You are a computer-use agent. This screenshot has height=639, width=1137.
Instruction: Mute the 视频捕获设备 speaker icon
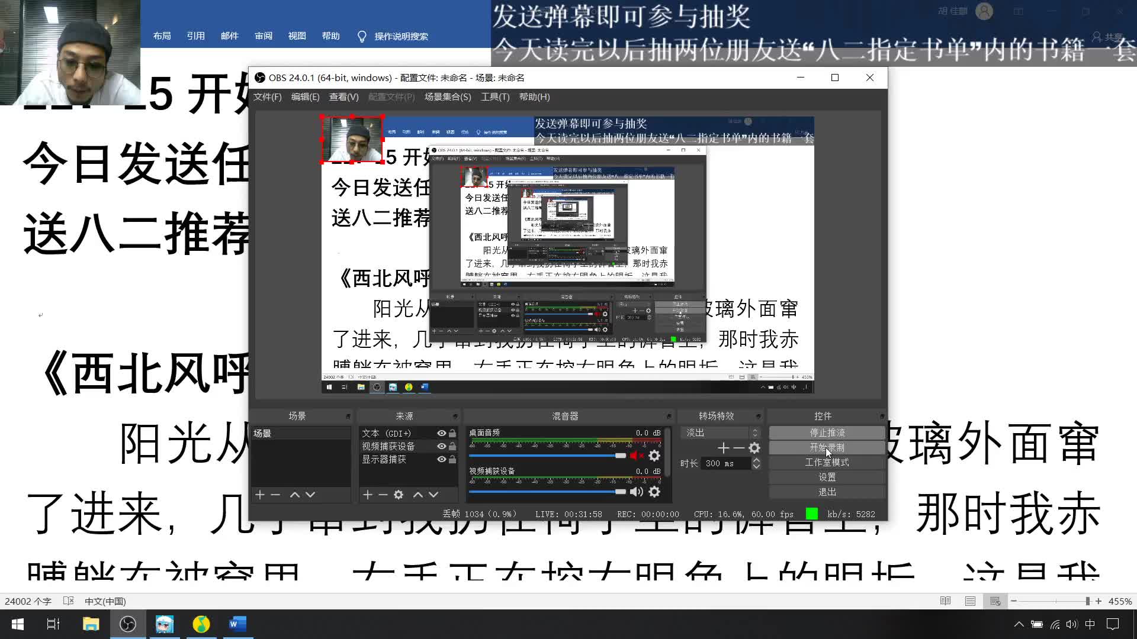coord(637,492)
